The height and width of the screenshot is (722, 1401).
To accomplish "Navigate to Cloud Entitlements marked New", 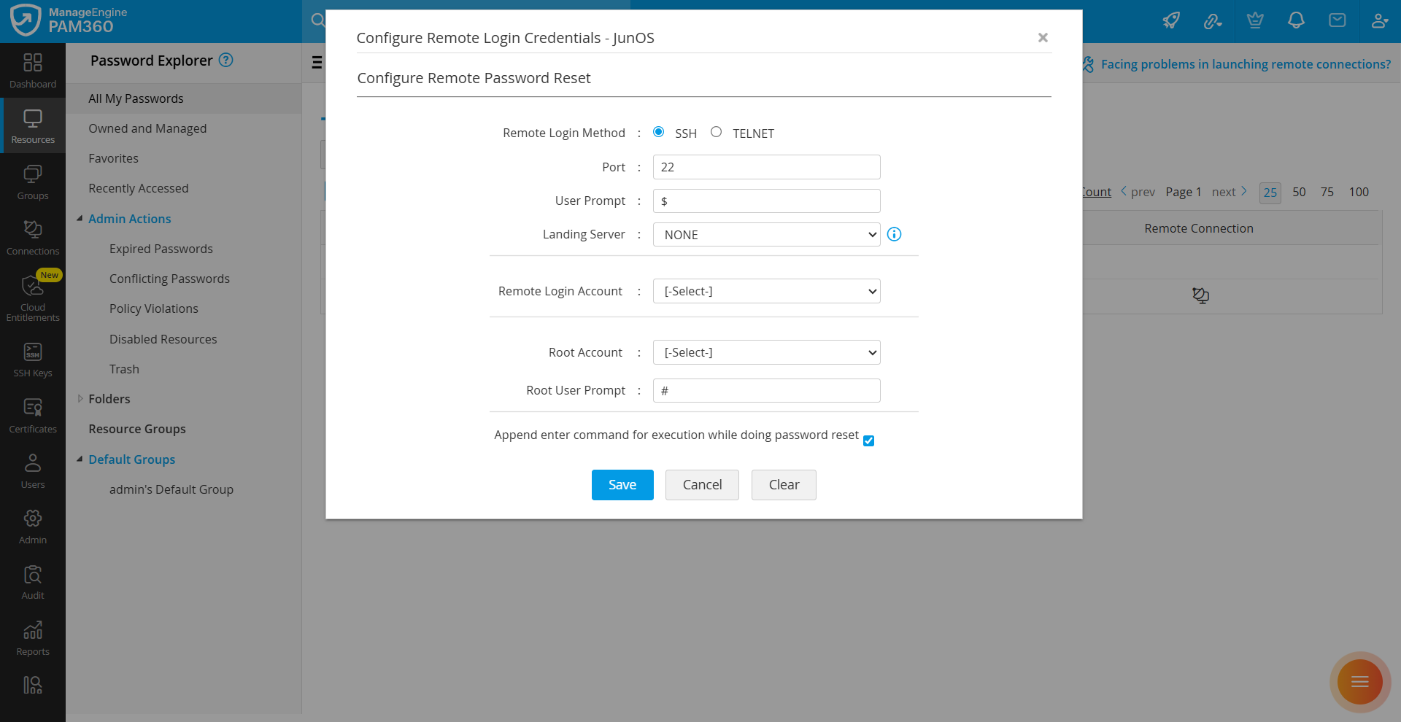I will [x=33, y=295].
